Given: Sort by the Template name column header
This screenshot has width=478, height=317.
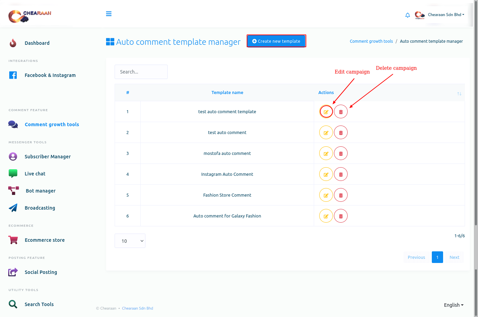Looking at the screenshot, I should pyautogui.click(x=227, y=93).
